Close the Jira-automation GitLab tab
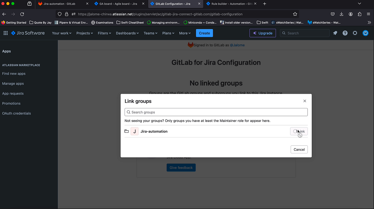 (x=87, y=4)
